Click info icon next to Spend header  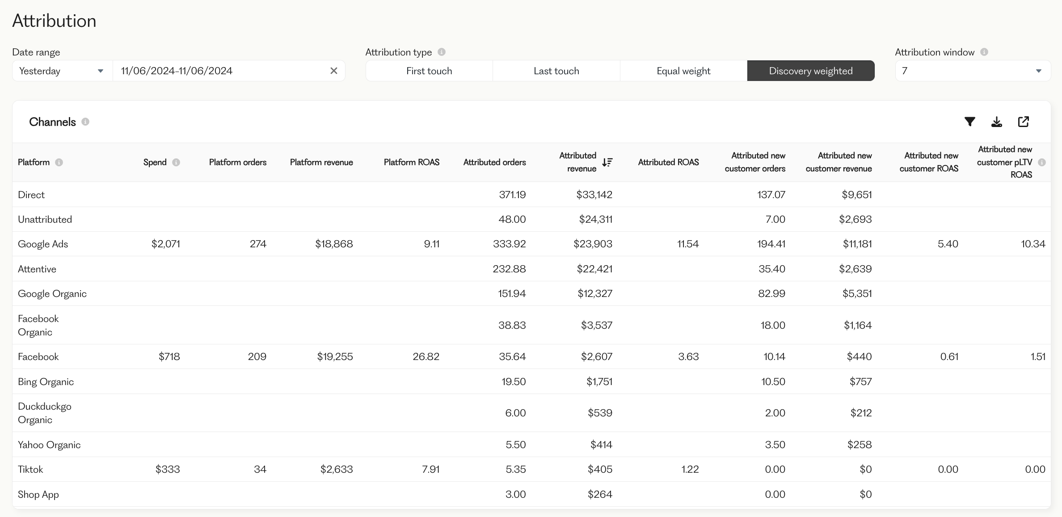pos(176,162)
